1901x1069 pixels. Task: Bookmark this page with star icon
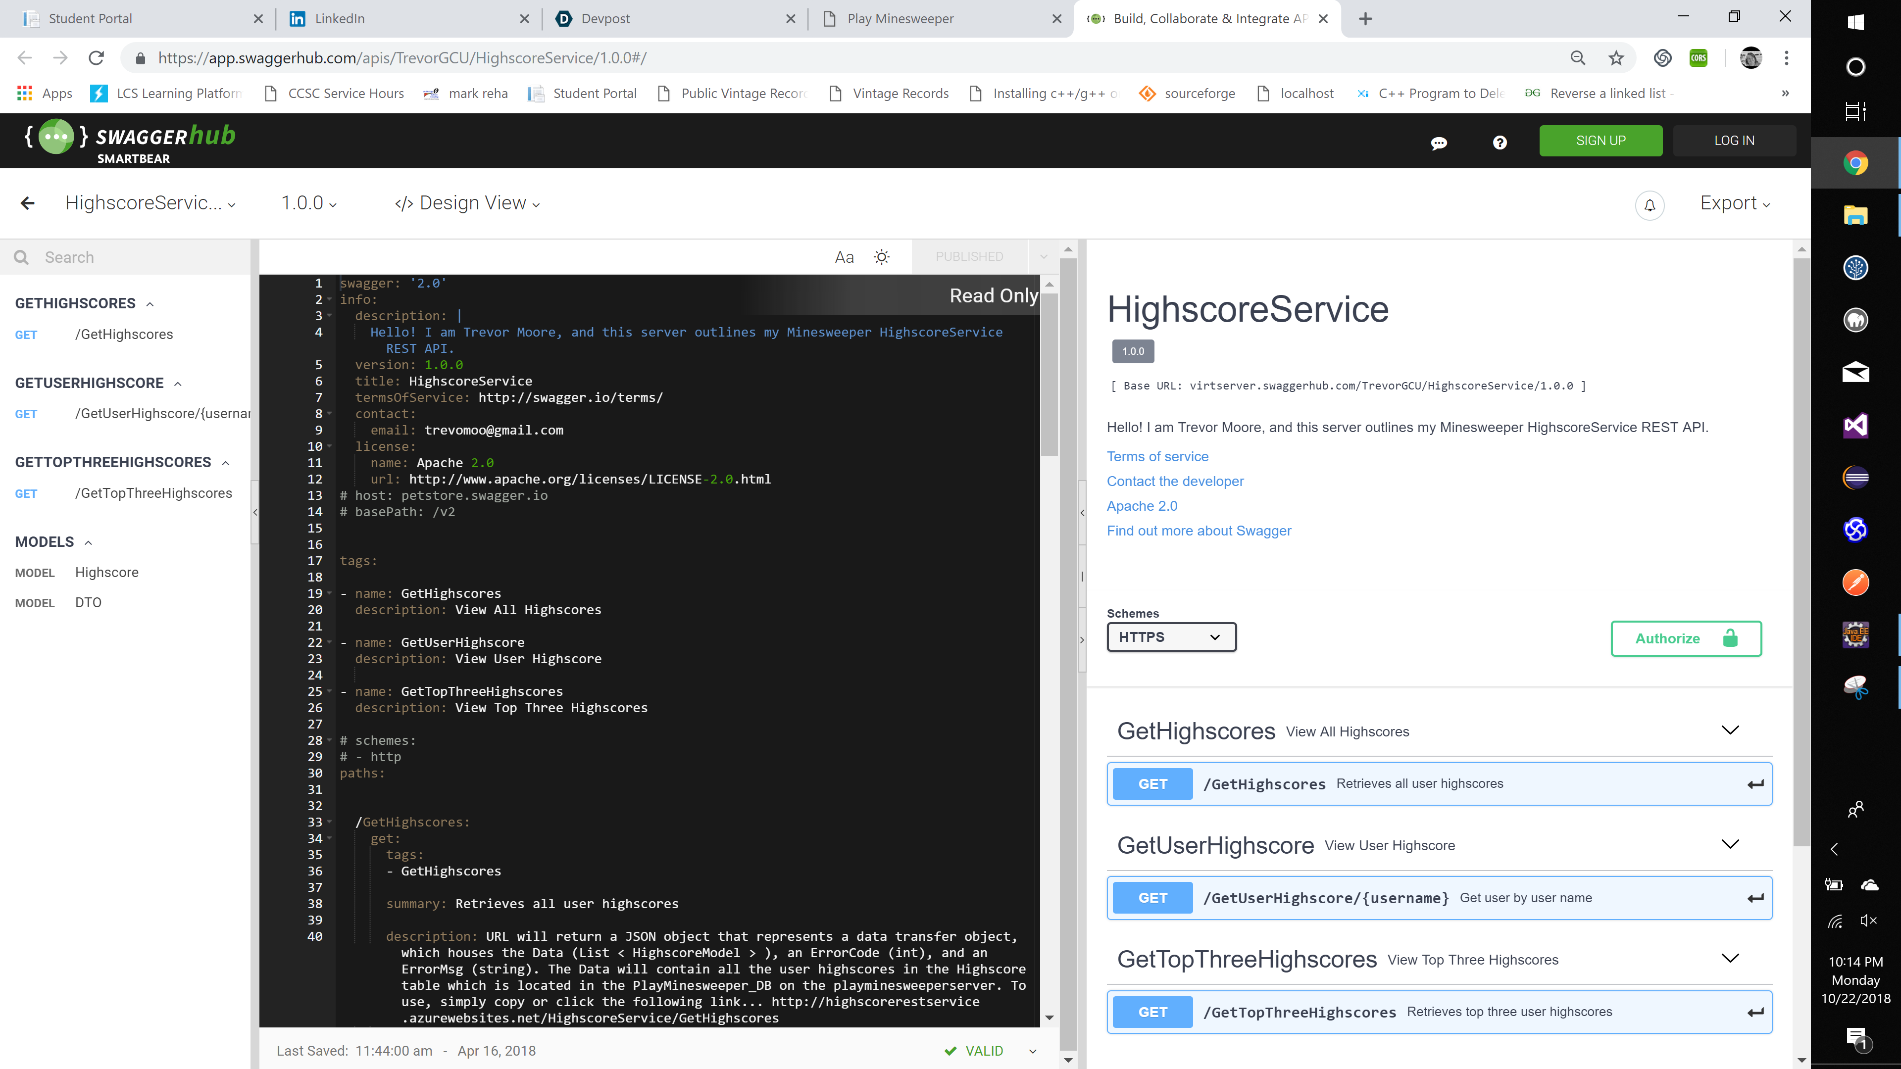[1616, 58]
